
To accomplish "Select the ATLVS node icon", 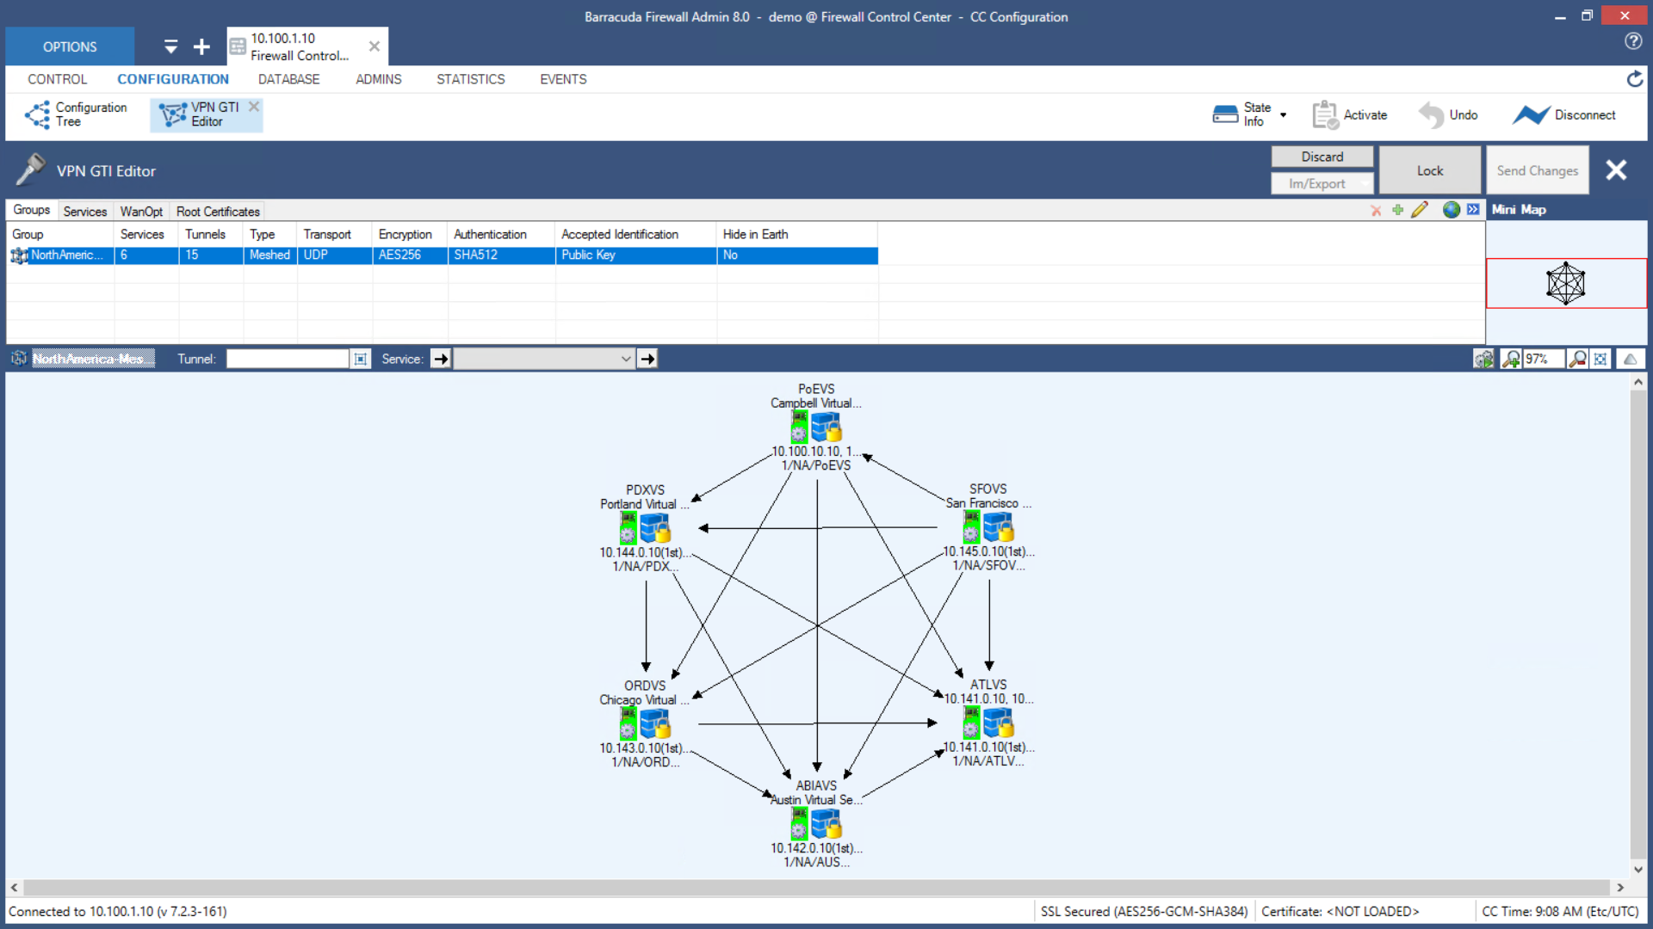I will coord(987,723).
